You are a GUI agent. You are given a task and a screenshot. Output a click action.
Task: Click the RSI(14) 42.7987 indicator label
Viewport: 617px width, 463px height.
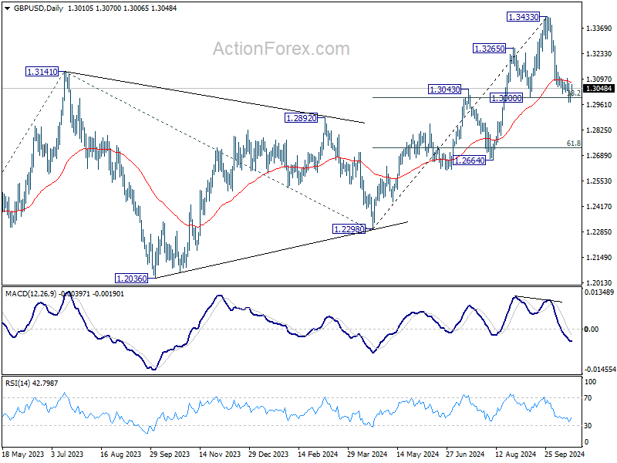pyautogui.click(x=32, y=383)
